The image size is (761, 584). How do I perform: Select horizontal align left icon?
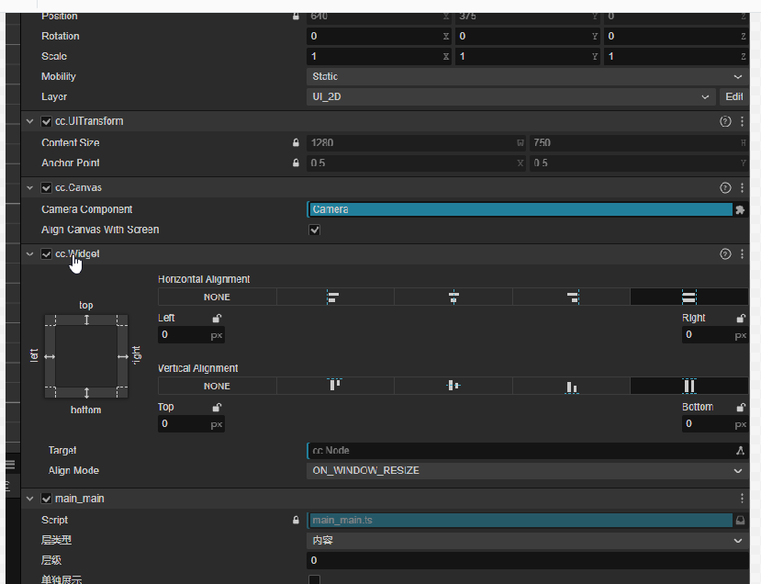335,298
